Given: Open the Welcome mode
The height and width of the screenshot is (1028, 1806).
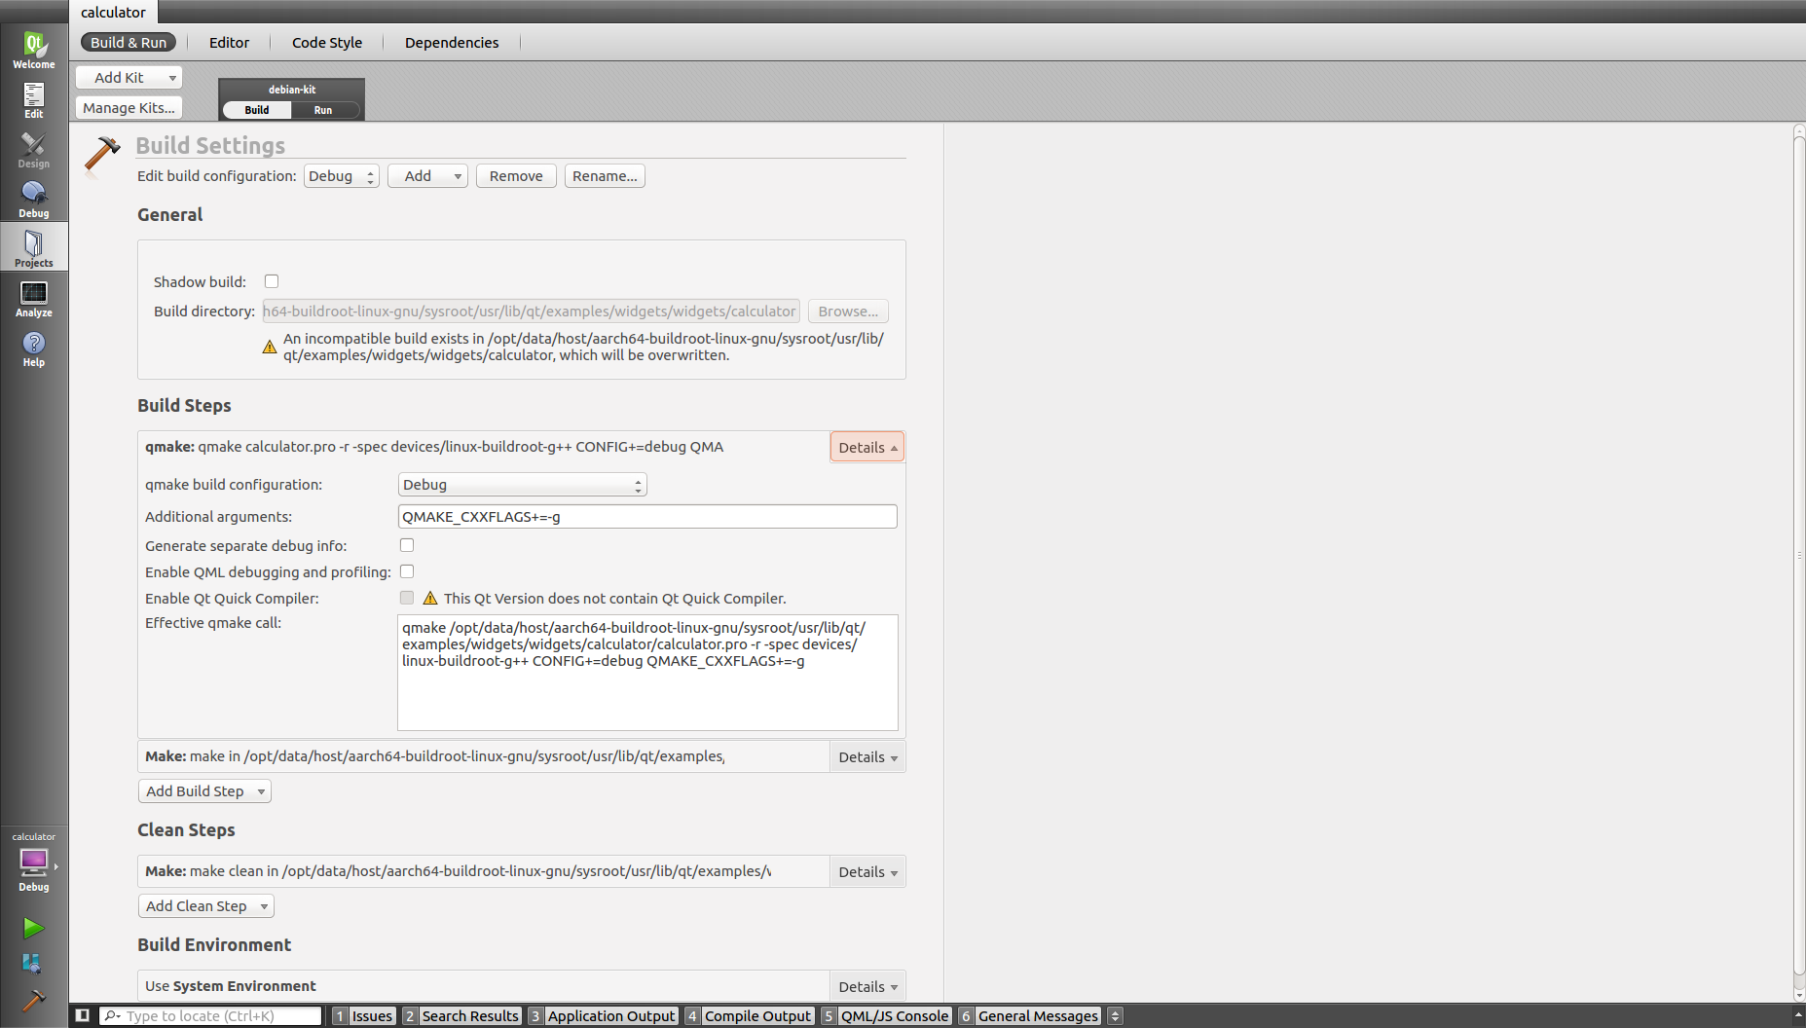Looking at the screenshot, I should 33,50.
